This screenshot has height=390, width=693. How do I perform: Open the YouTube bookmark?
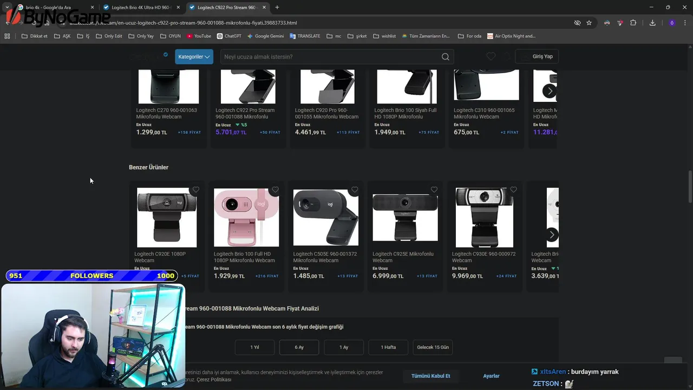[x=199, y=36]
